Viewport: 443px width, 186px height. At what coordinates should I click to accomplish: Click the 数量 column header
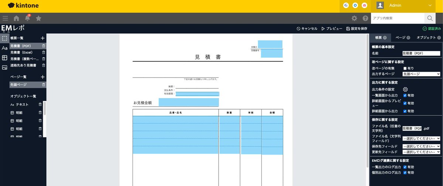coord(229,112)
